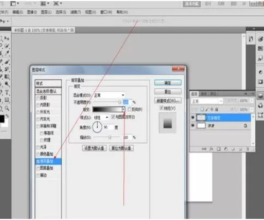Open the Paths panel icon in dock
Image resolution: width=264 pixels, height=220 pixels.
tap(260, 115)
